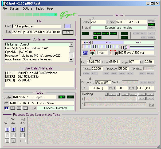
Task: Toggle the TFF field order indicator
Action: point(106,73)
